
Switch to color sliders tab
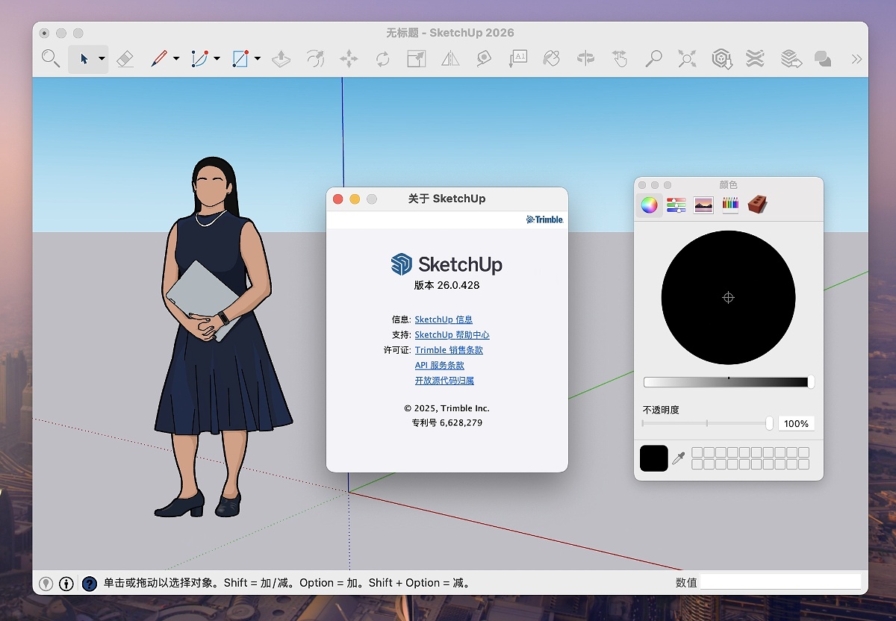[x=676, y=205]
